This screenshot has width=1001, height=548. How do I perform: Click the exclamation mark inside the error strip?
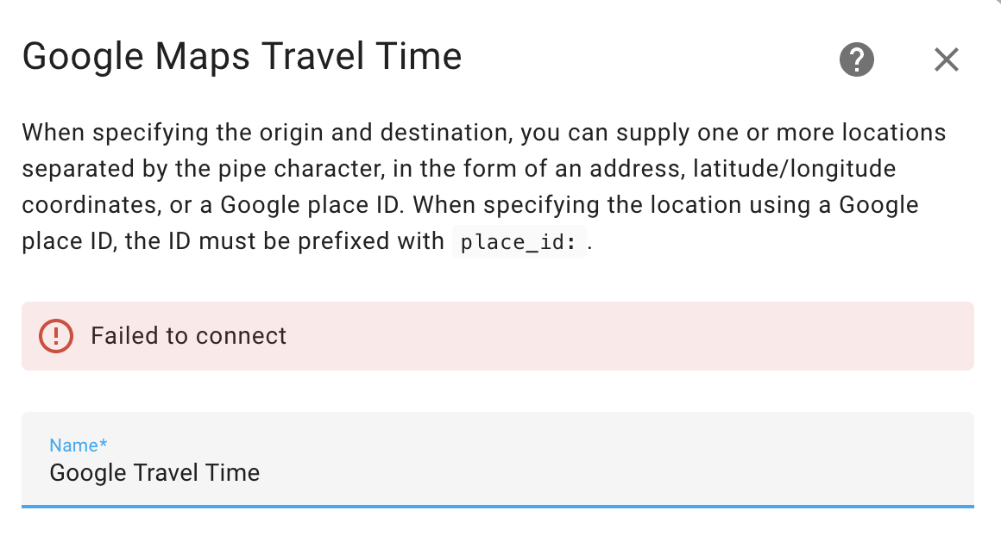click(x=56, y=336)
